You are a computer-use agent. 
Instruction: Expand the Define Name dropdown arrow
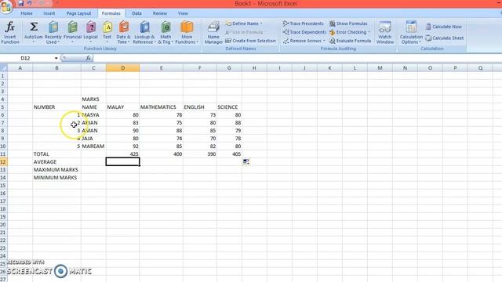tap(261, 23)
